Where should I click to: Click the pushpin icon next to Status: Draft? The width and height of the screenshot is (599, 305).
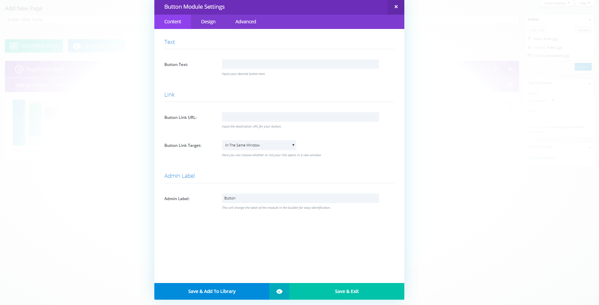point(529,39)
